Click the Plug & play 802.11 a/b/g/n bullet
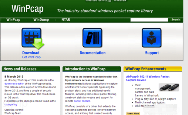Screen dimensions: 188x115 point(155,99)
